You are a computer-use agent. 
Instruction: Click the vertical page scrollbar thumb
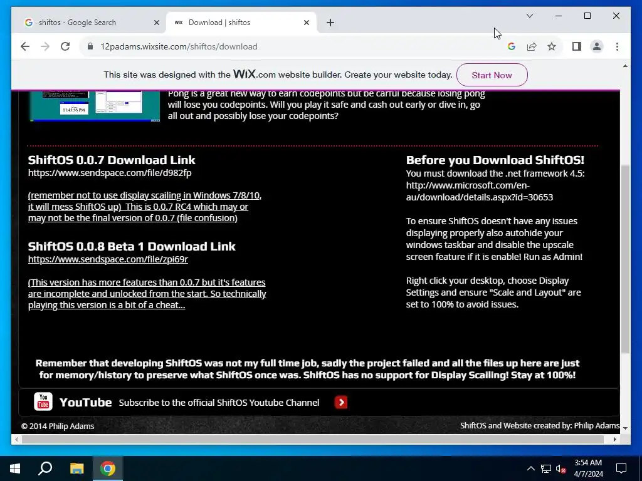pos(625,259)
